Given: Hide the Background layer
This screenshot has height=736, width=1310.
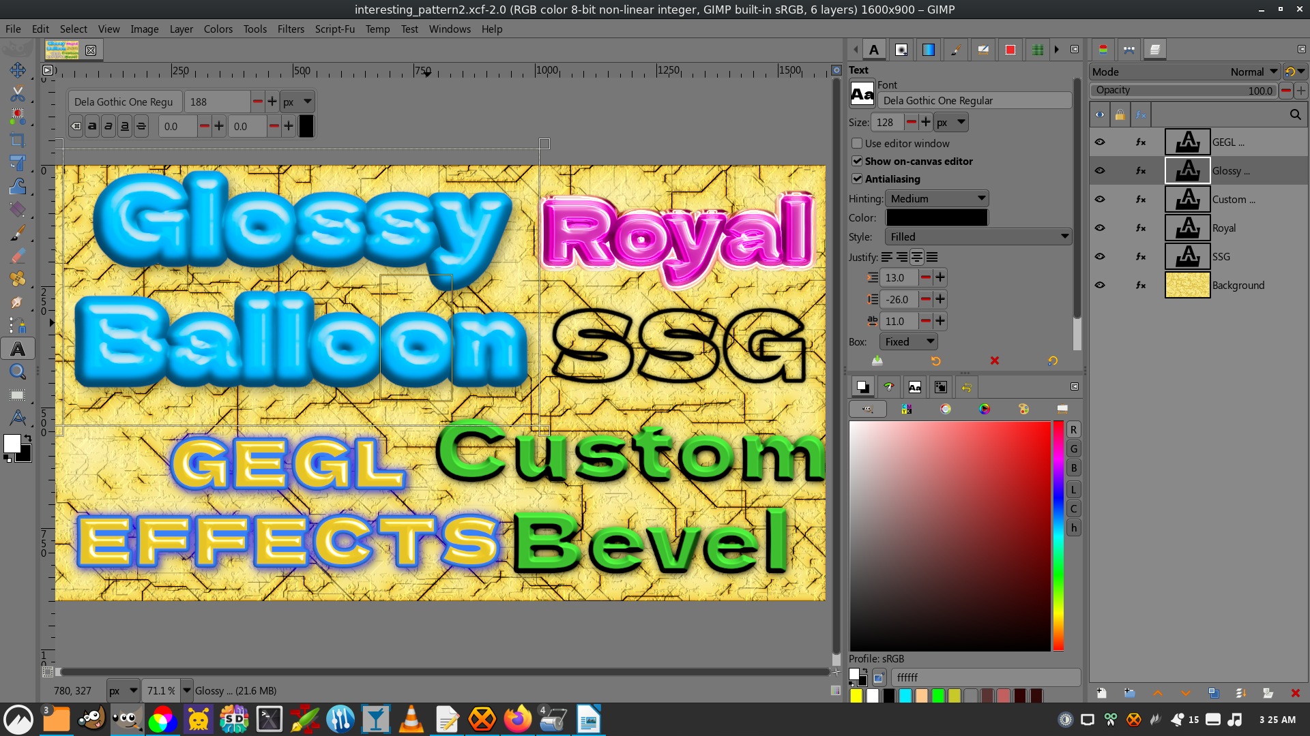Looking at the screenshot, I should (x=1100, y=285).
